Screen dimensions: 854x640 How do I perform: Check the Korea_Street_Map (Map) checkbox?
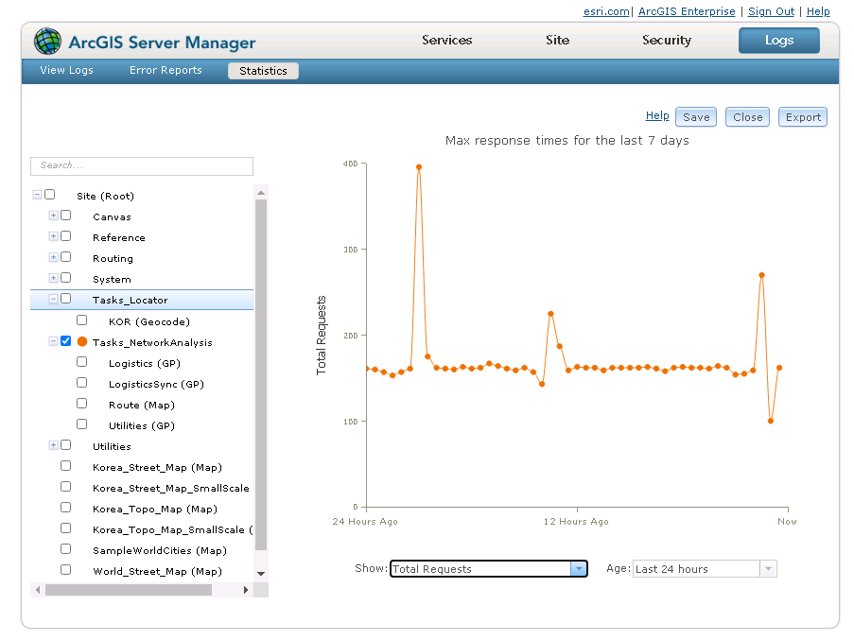66,465
